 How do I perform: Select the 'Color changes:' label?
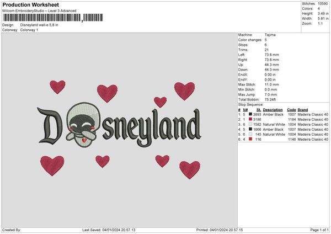click(x=250, y=40)
